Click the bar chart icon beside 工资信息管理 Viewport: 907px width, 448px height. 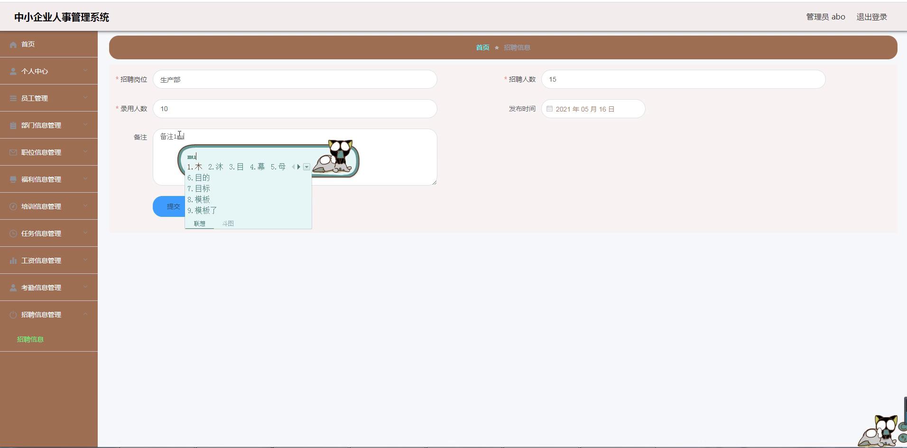(13, 261)
